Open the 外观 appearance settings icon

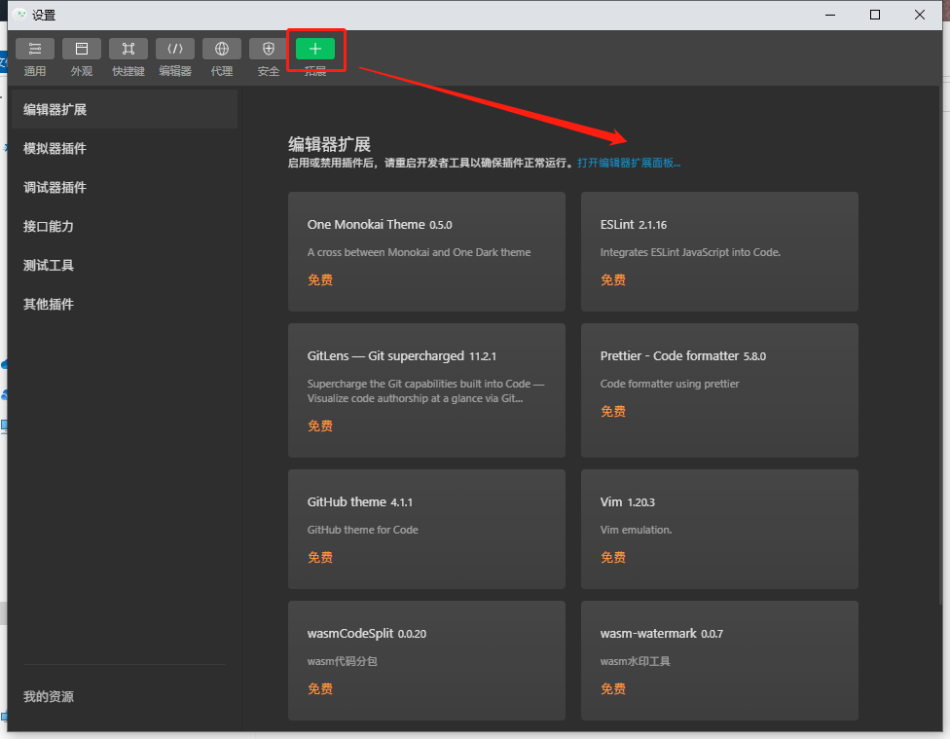[x=81, y=49]
